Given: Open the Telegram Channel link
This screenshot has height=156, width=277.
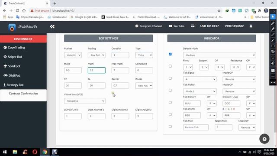Looking at the screenshot, I should pyautogui.click(x=149, y=26).
